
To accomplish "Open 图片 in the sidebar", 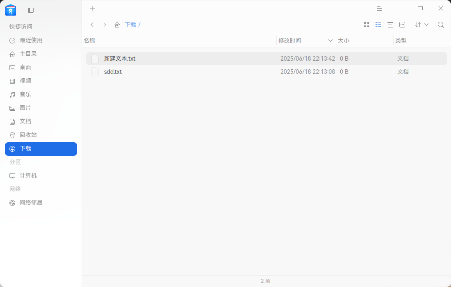I will [41, 108].
